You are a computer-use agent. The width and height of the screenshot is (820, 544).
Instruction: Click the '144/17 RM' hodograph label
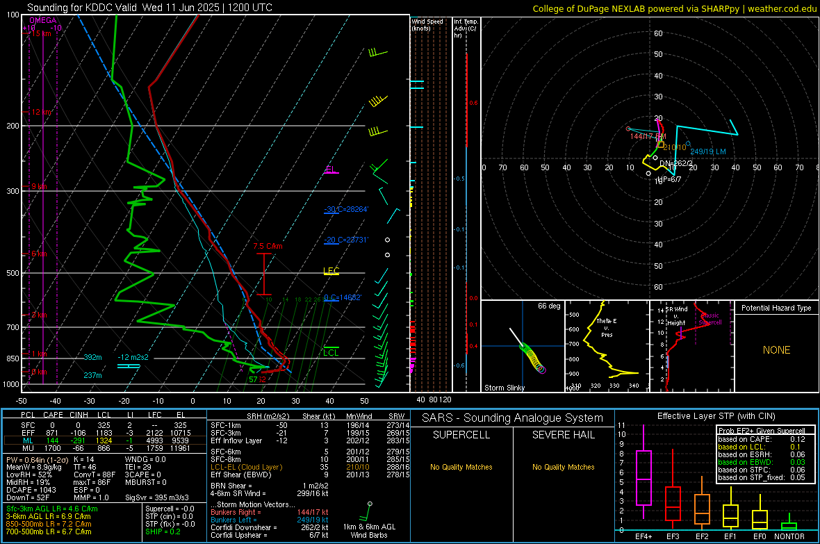click(x=648, y=137)
